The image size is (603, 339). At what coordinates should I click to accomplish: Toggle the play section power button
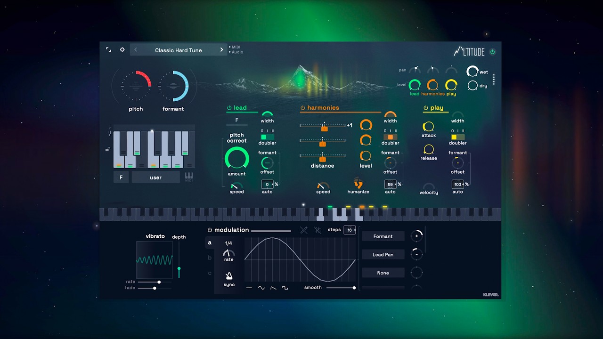pyautogui.click(x=426, y=108)
